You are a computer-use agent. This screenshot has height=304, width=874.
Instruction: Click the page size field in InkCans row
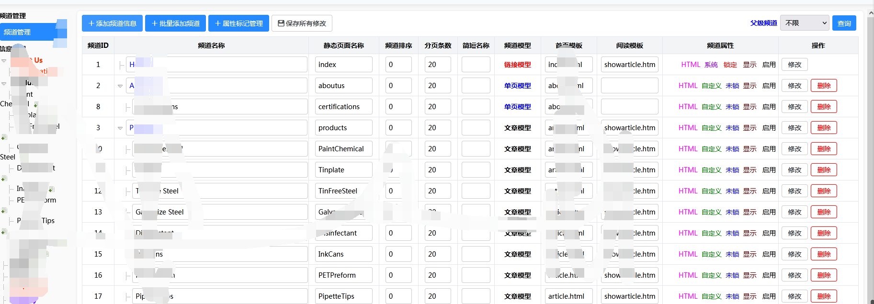click(438, 254)
